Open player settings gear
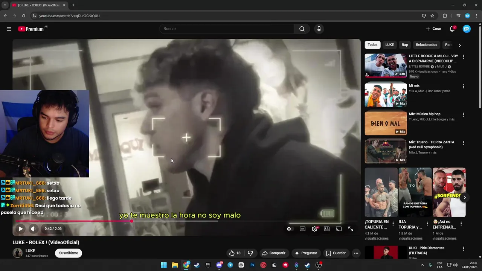 314,229
